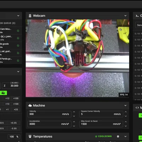Click the Acceleration 3000 input field
Viewport: 142px width, 142px height.
click(49, 124)
